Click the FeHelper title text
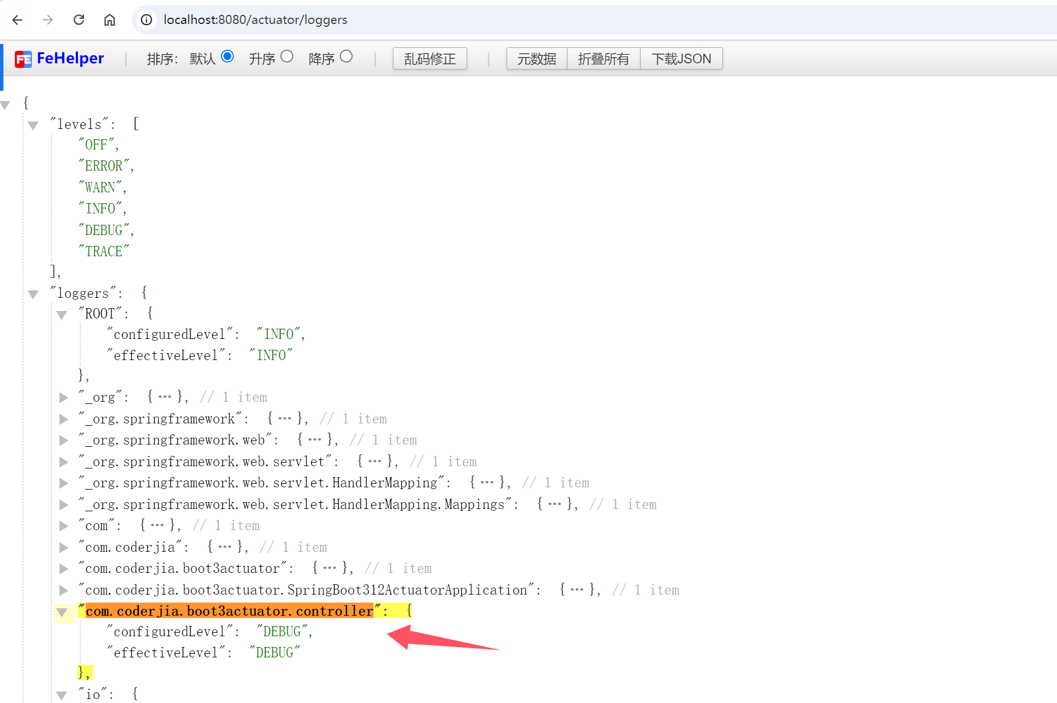This screenshot has width=1057, height=703. [70, 58]
